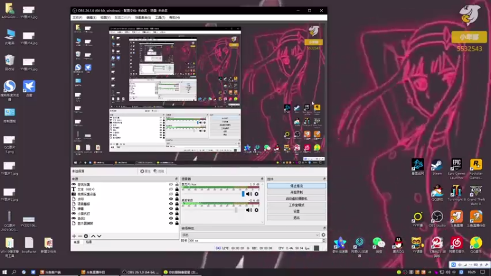Mute the desktop audio speaker icon
The width and height of the screenshot is (491, 276).
(x=249, y=210)
